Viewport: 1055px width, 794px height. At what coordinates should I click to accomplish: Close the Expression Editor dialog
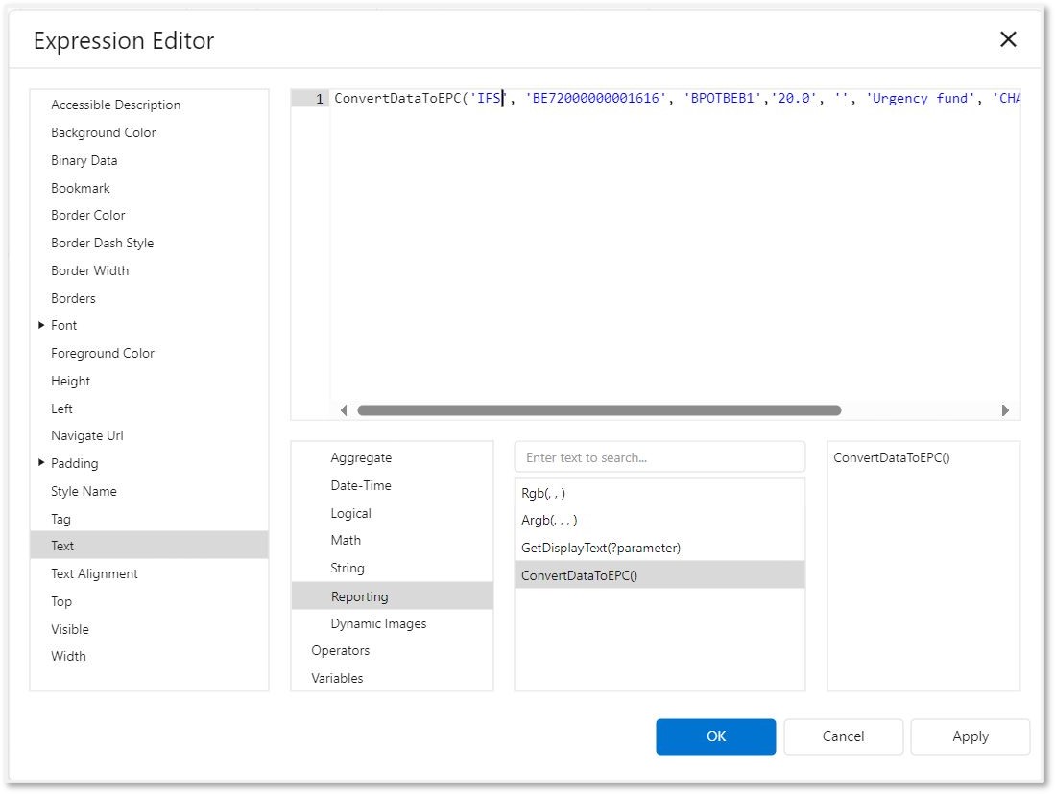pos(1007,39)
